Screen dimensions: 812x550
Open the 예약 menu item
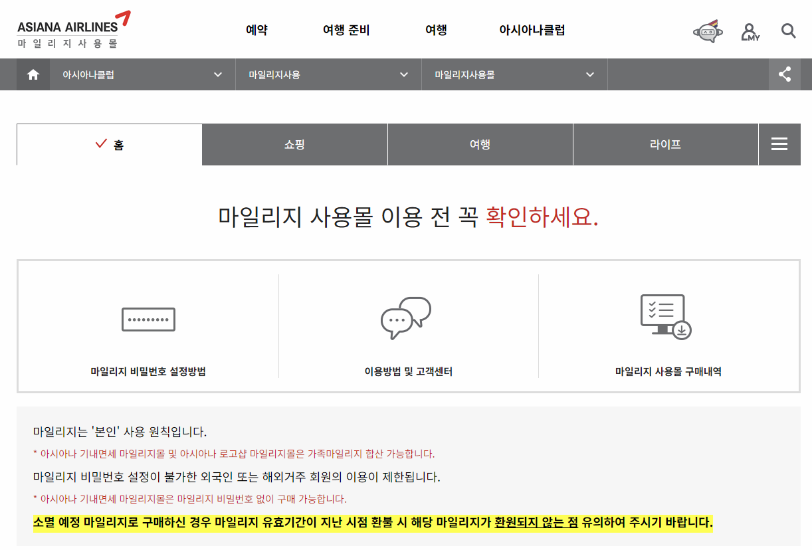tap(256, 30)
